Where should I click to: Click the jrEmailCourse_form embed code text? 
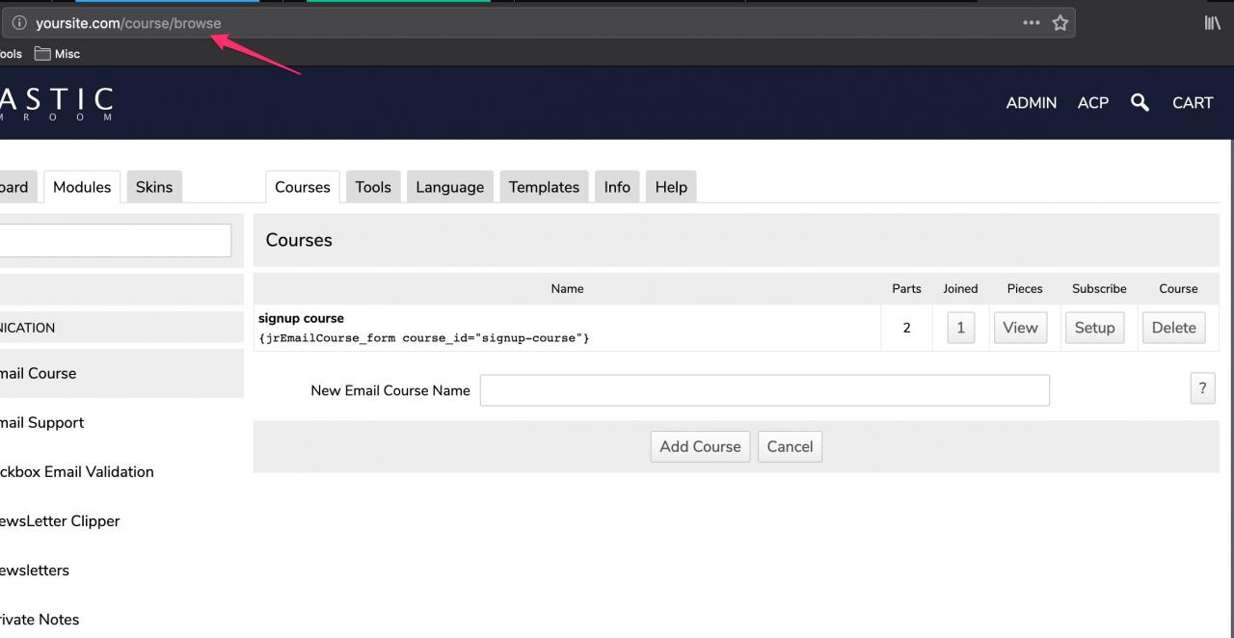tap(424, 338)
